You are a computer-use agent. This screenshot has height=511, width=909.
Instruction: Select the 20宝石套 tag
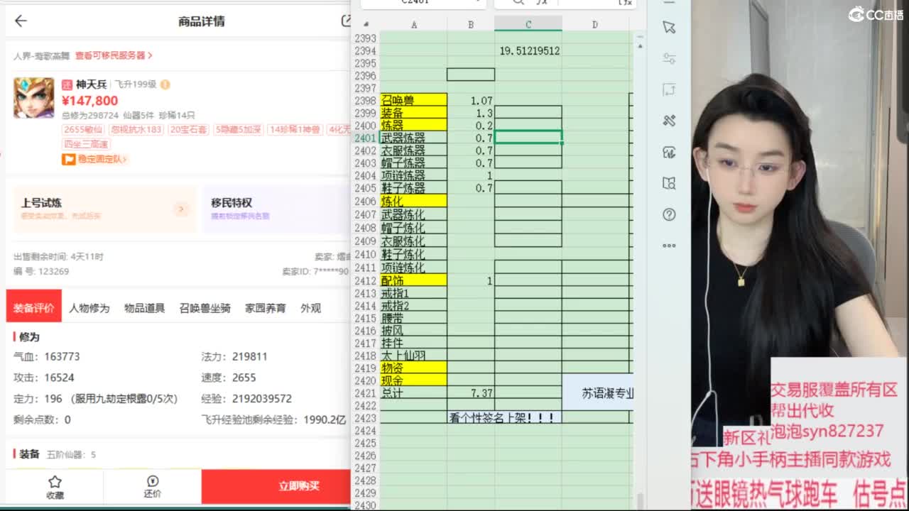[x=187, y=130]
